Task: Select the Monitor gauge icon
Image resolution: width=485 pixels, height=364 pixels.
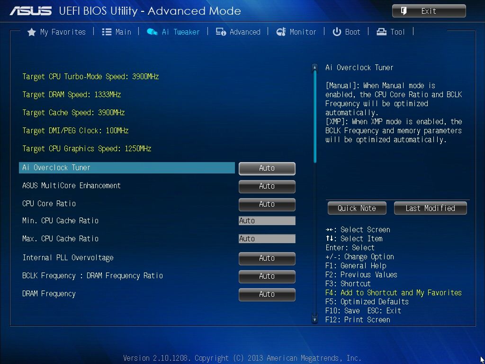Action: click(x=281, y=32)
